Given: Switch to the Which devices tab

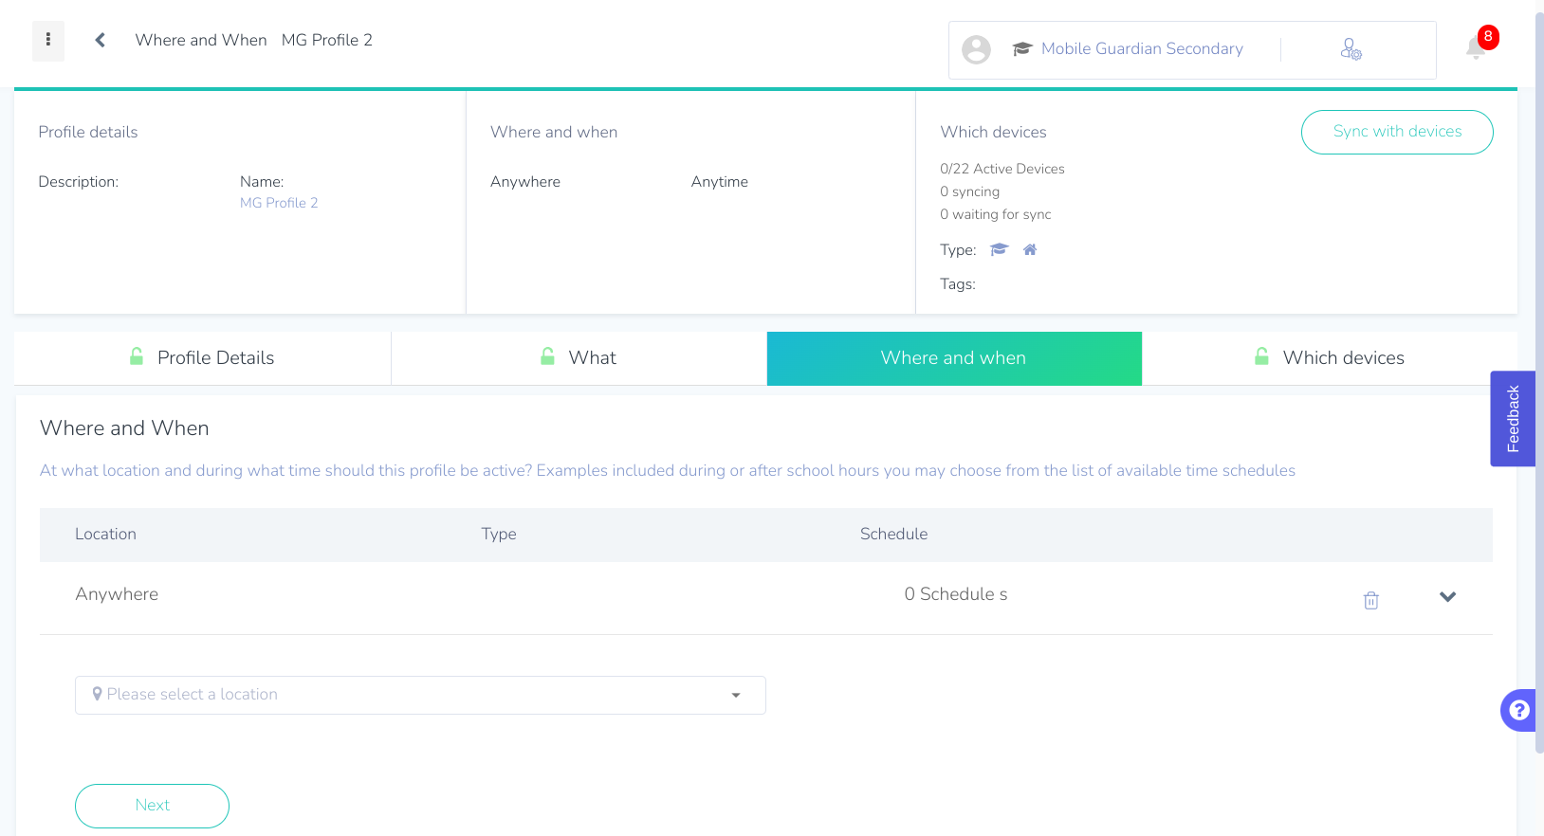Looking at the screenshot, I should (1330, 358).
